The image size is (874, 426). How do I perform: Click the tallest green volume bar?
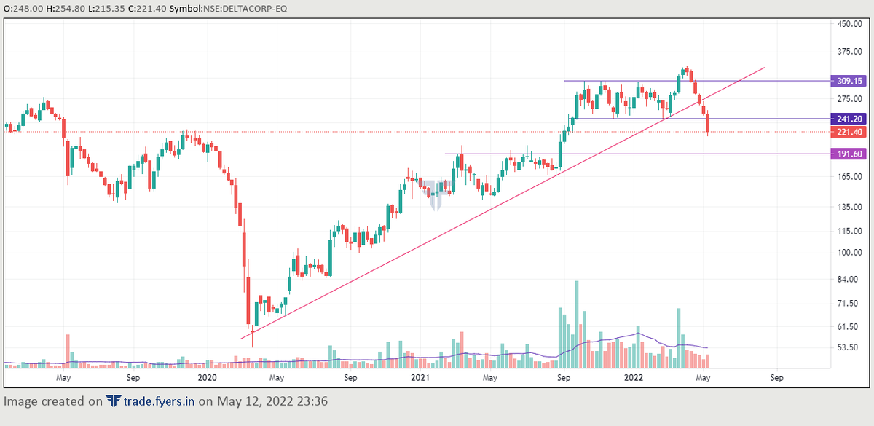click(x=576, y=324)
